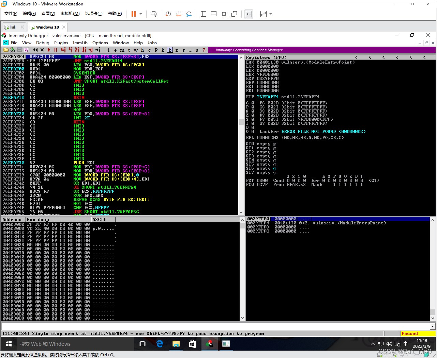437x358 pixels.
Task: Open the ImmLib menu
Action: pyautogui.click(x=80, y=43)
